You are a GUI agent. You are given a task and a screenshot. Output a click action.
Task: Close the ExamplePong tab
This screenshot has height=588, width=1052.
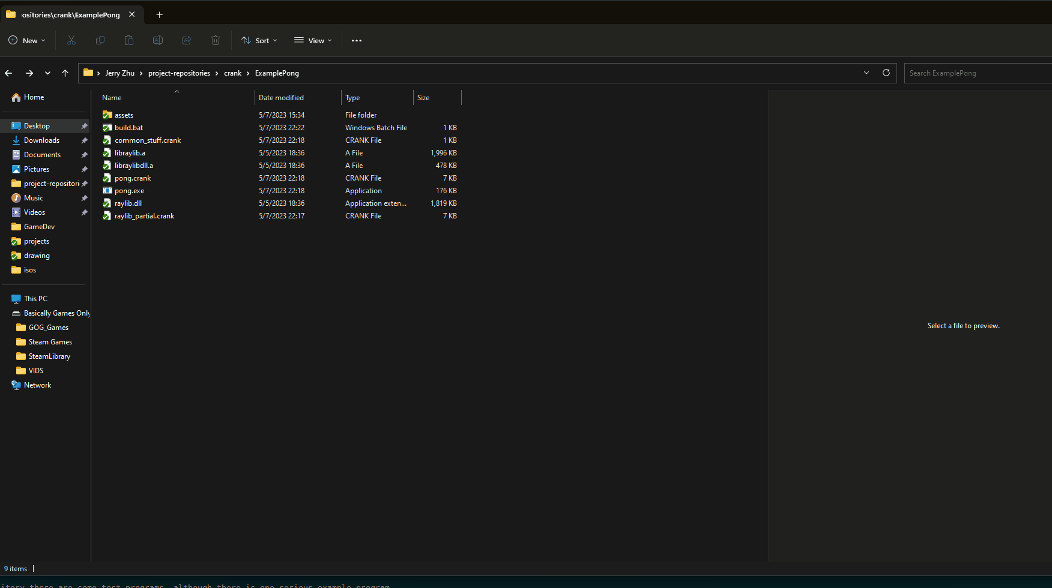point(132,14)
